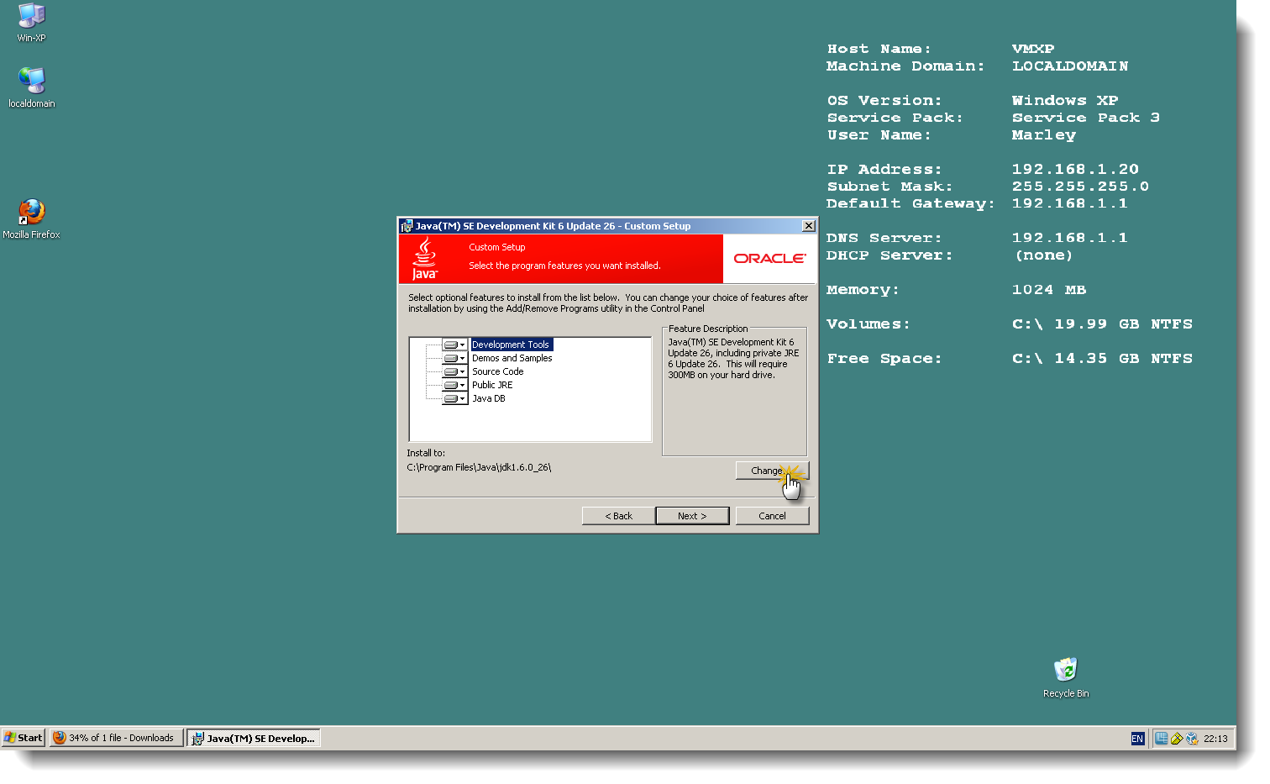Viewport: 1270px width, 784px height.
Task: Open the Win-XP desktop shortcut
Action: coord(32,15)
